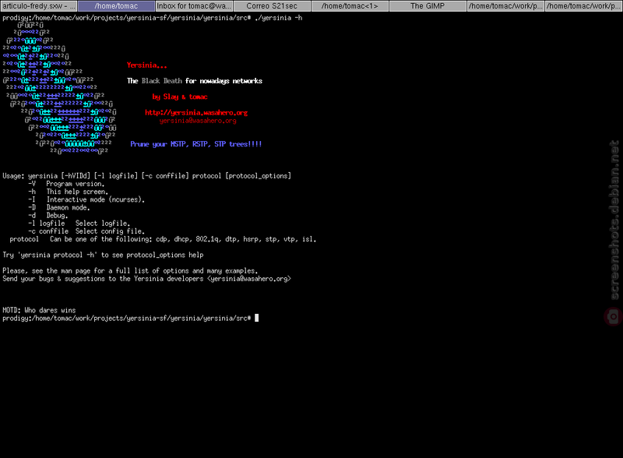Click the top command line './yersinia -h'
Viewport: 623px width, 458px height.
pos(152,18)
